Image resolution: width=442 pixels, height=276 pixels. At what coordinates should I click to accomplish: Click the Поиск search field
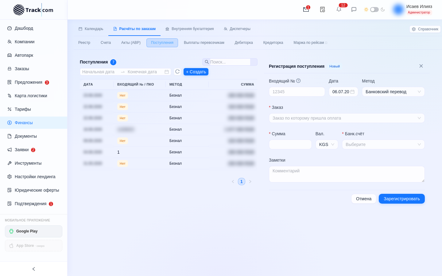point(230,62)
